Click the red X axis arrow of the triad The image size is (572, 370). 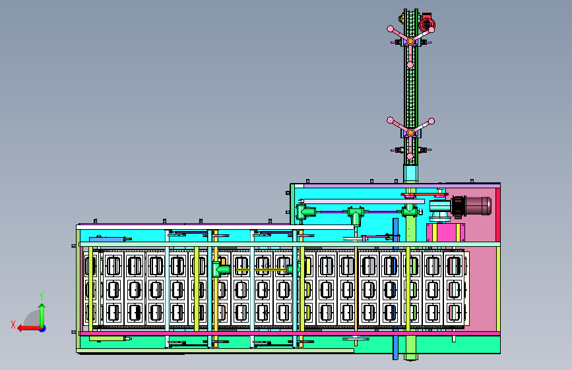(x=28, y=329)
